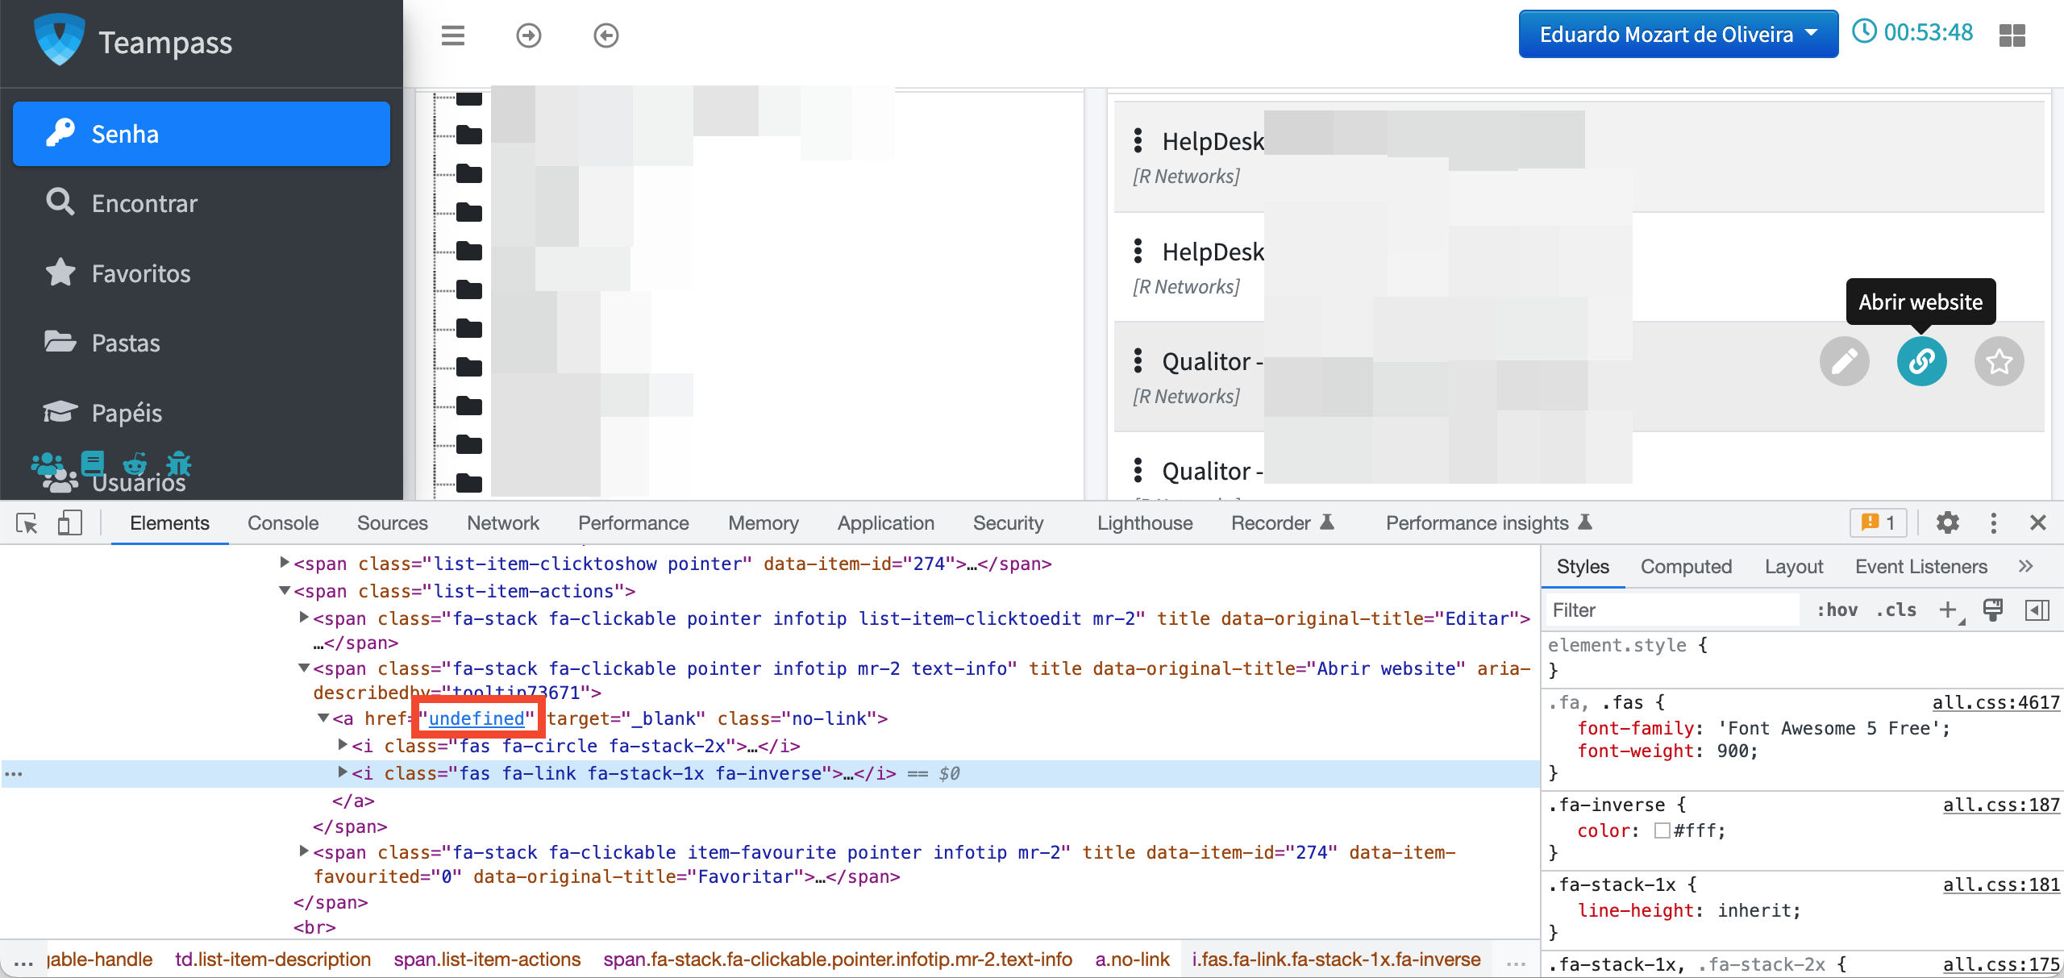
Task: Select a.no-link in the breadcrumb bar
Action: [1132, 959]
